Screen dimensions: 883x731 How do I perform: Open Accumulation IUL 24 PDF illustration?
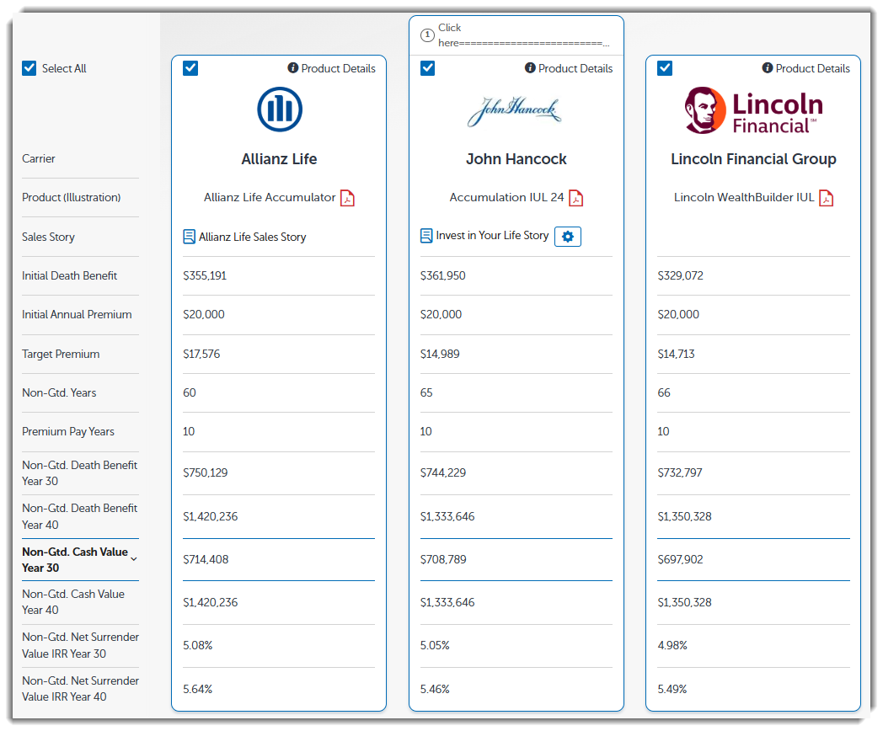point(575,198)
